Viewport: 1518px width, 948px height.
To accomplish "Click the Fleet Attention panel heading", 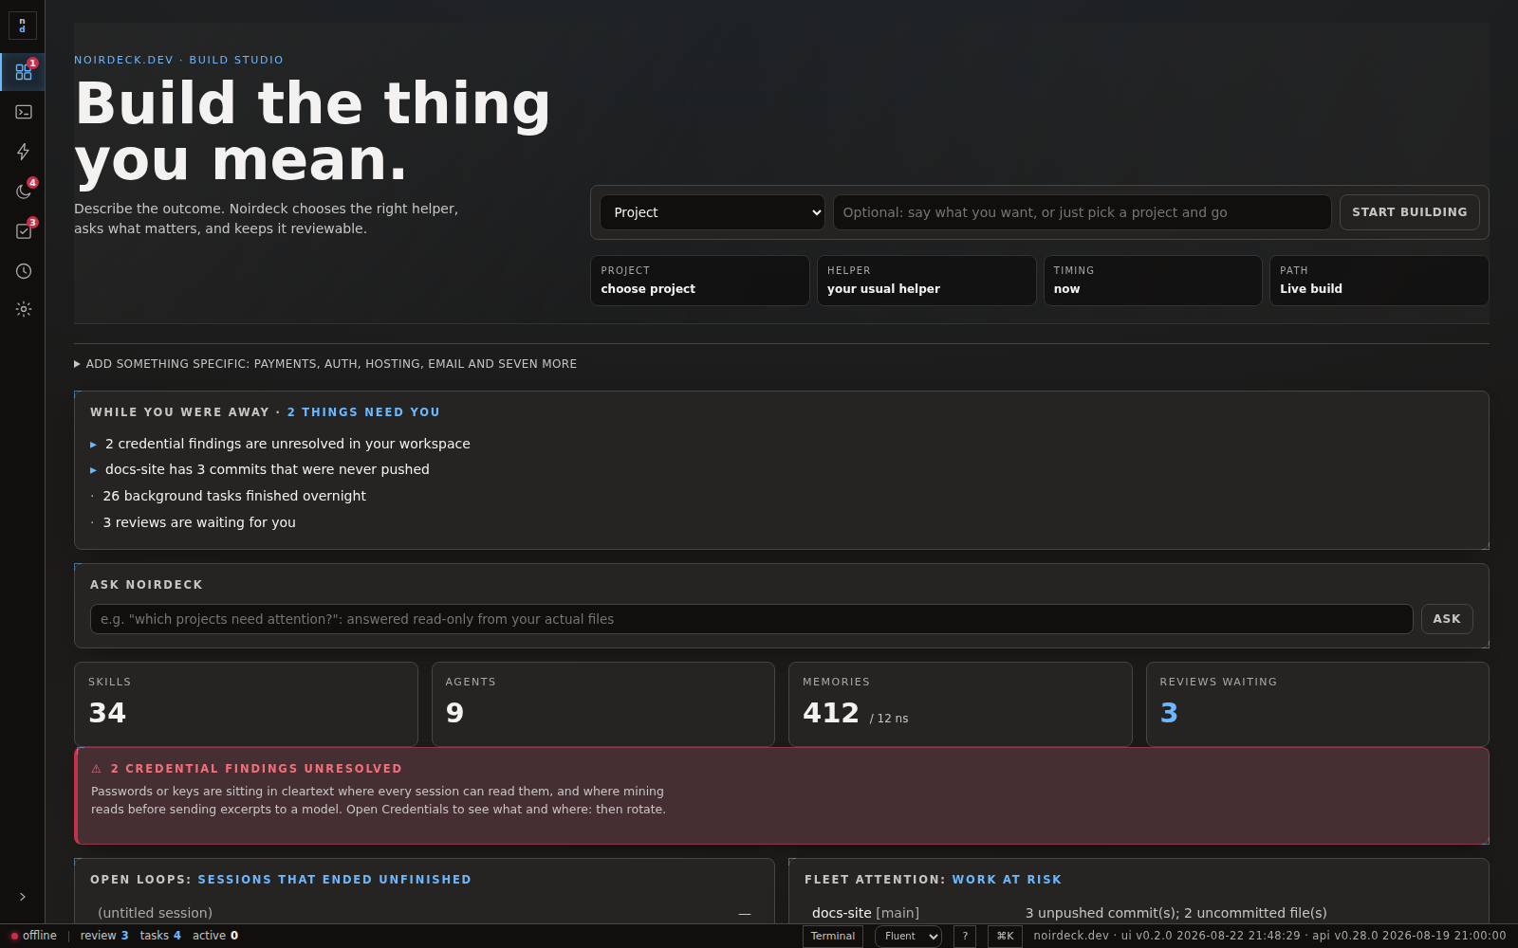I will [934, 880].
